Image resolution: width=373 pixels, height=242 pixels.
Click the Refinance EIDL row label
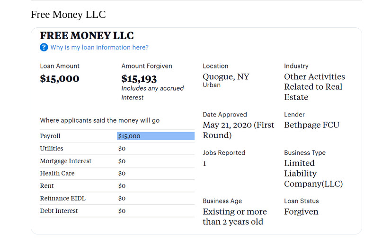point(59,198)
